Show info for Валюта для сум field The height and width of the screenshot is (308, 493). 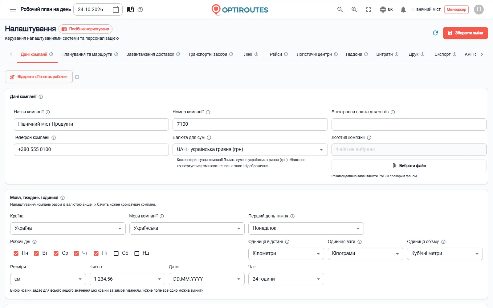pyautogui.click(x=209, y=138)
